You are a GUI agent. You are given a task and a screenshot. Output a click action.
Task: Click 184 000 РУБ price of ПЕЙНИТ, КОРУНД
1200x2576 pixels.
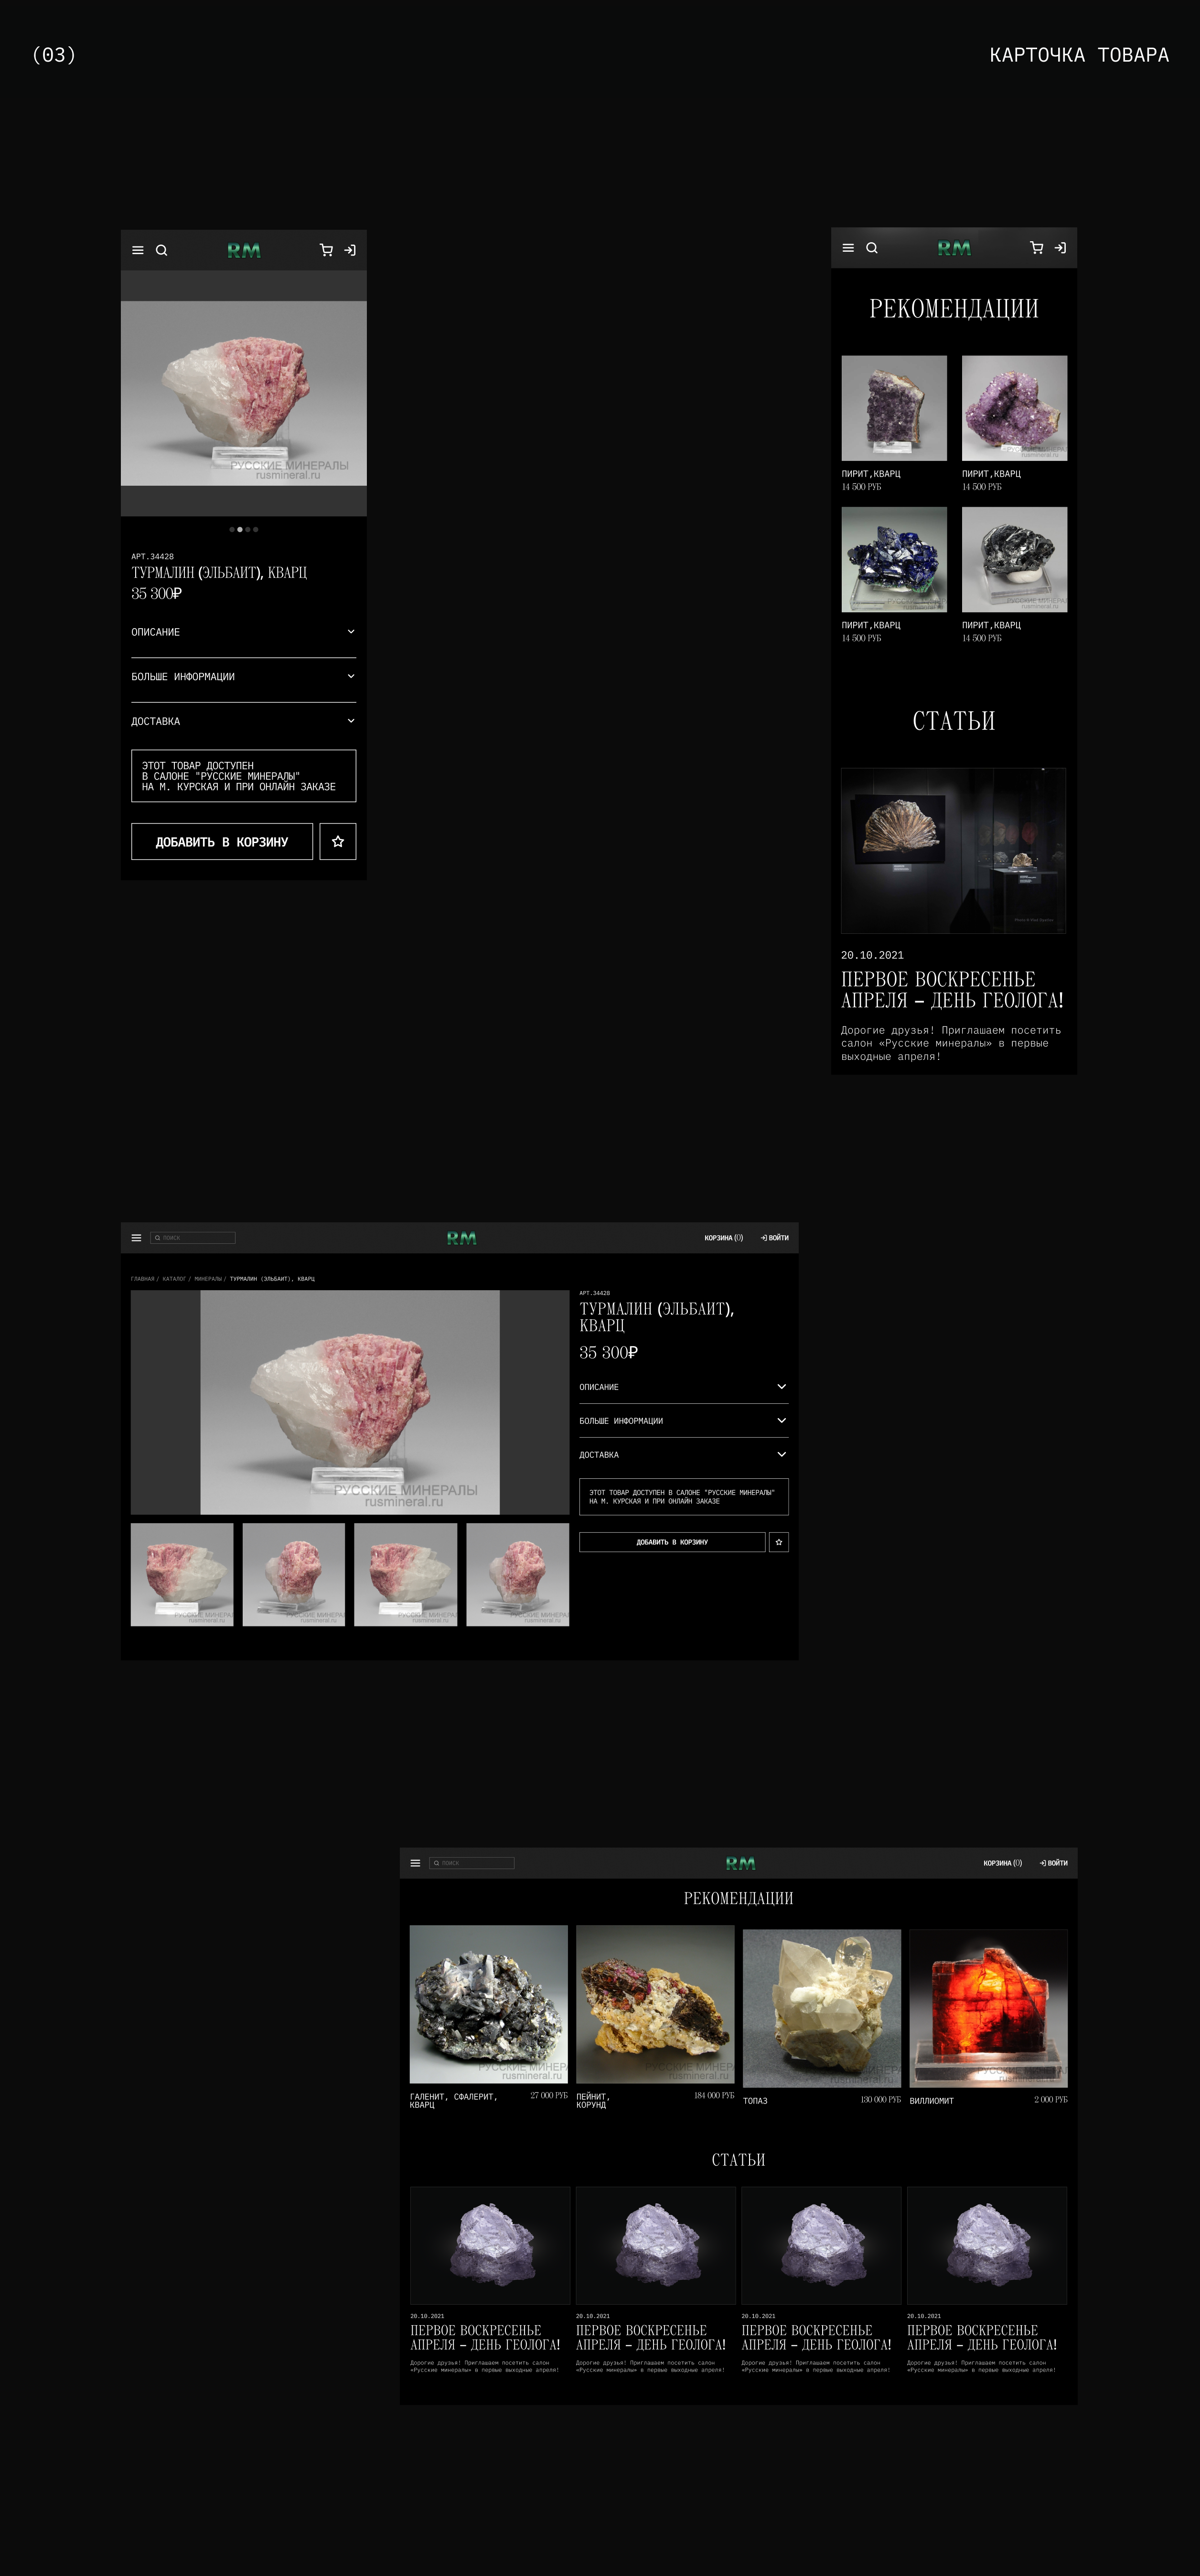(714, 2095)
